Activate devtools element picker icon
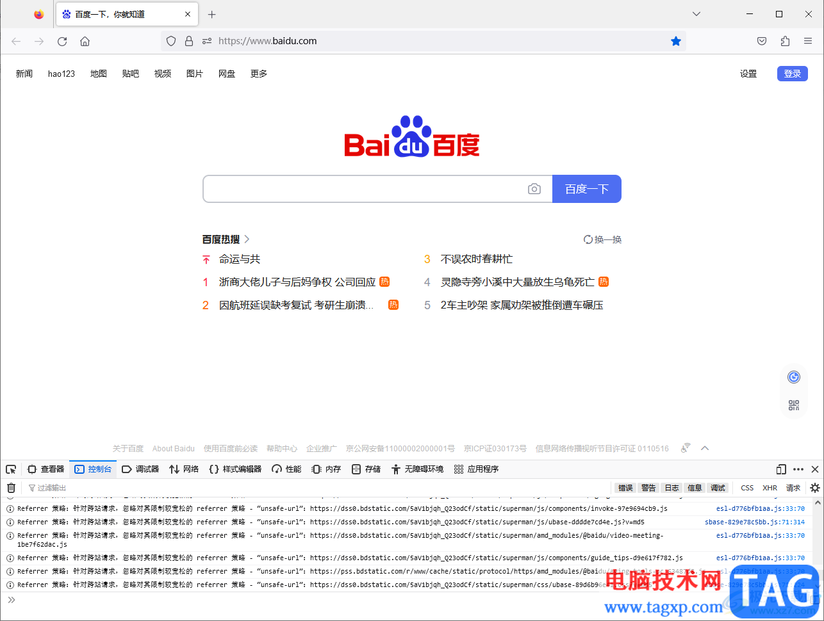 [11, 469]
